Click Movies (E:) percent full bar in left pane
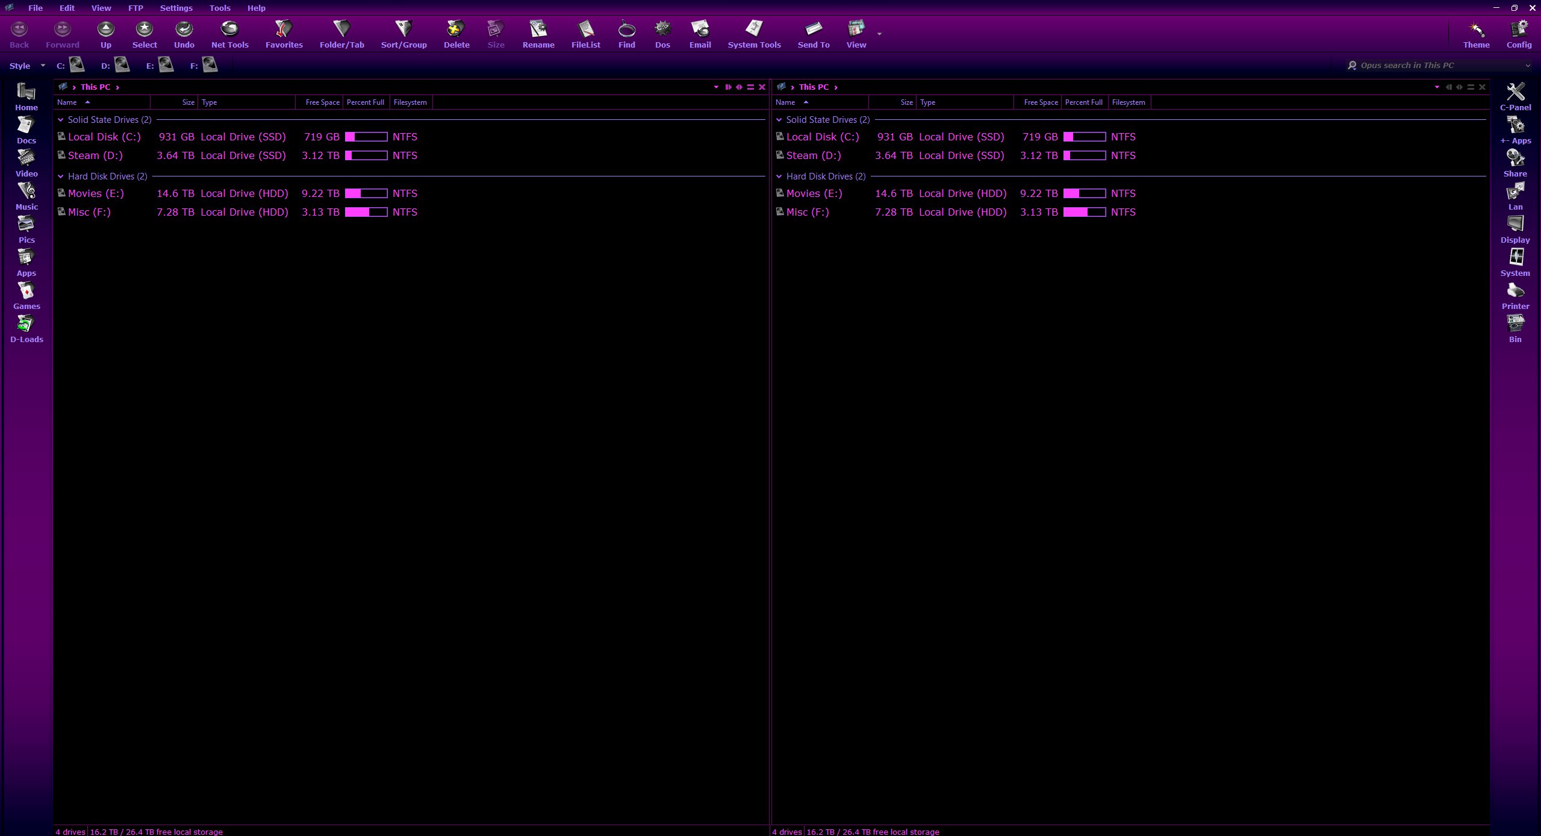This screenshot has height=836, width=1541. pyautogui.click(x=366, y=193)
